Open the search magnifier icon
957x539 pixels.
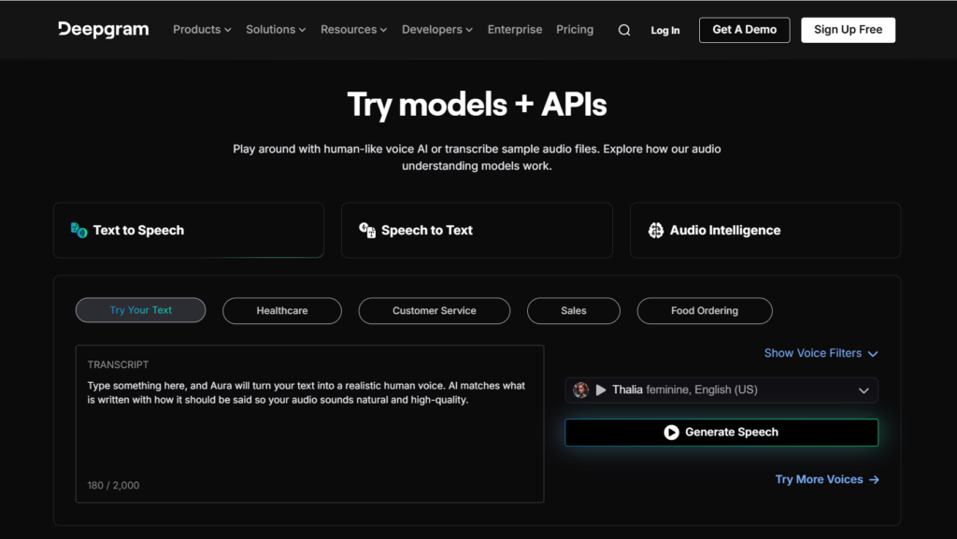pyautogui.click(x=623, y=30)
